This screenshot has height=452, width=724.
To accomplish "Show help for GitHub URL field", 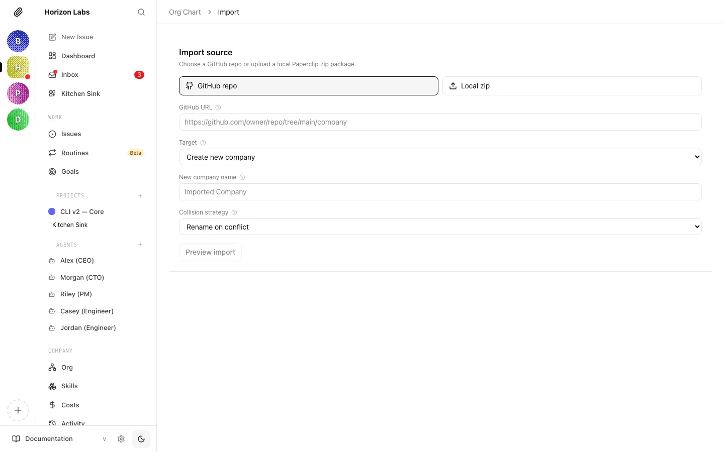I will click(x=218, y=107).
